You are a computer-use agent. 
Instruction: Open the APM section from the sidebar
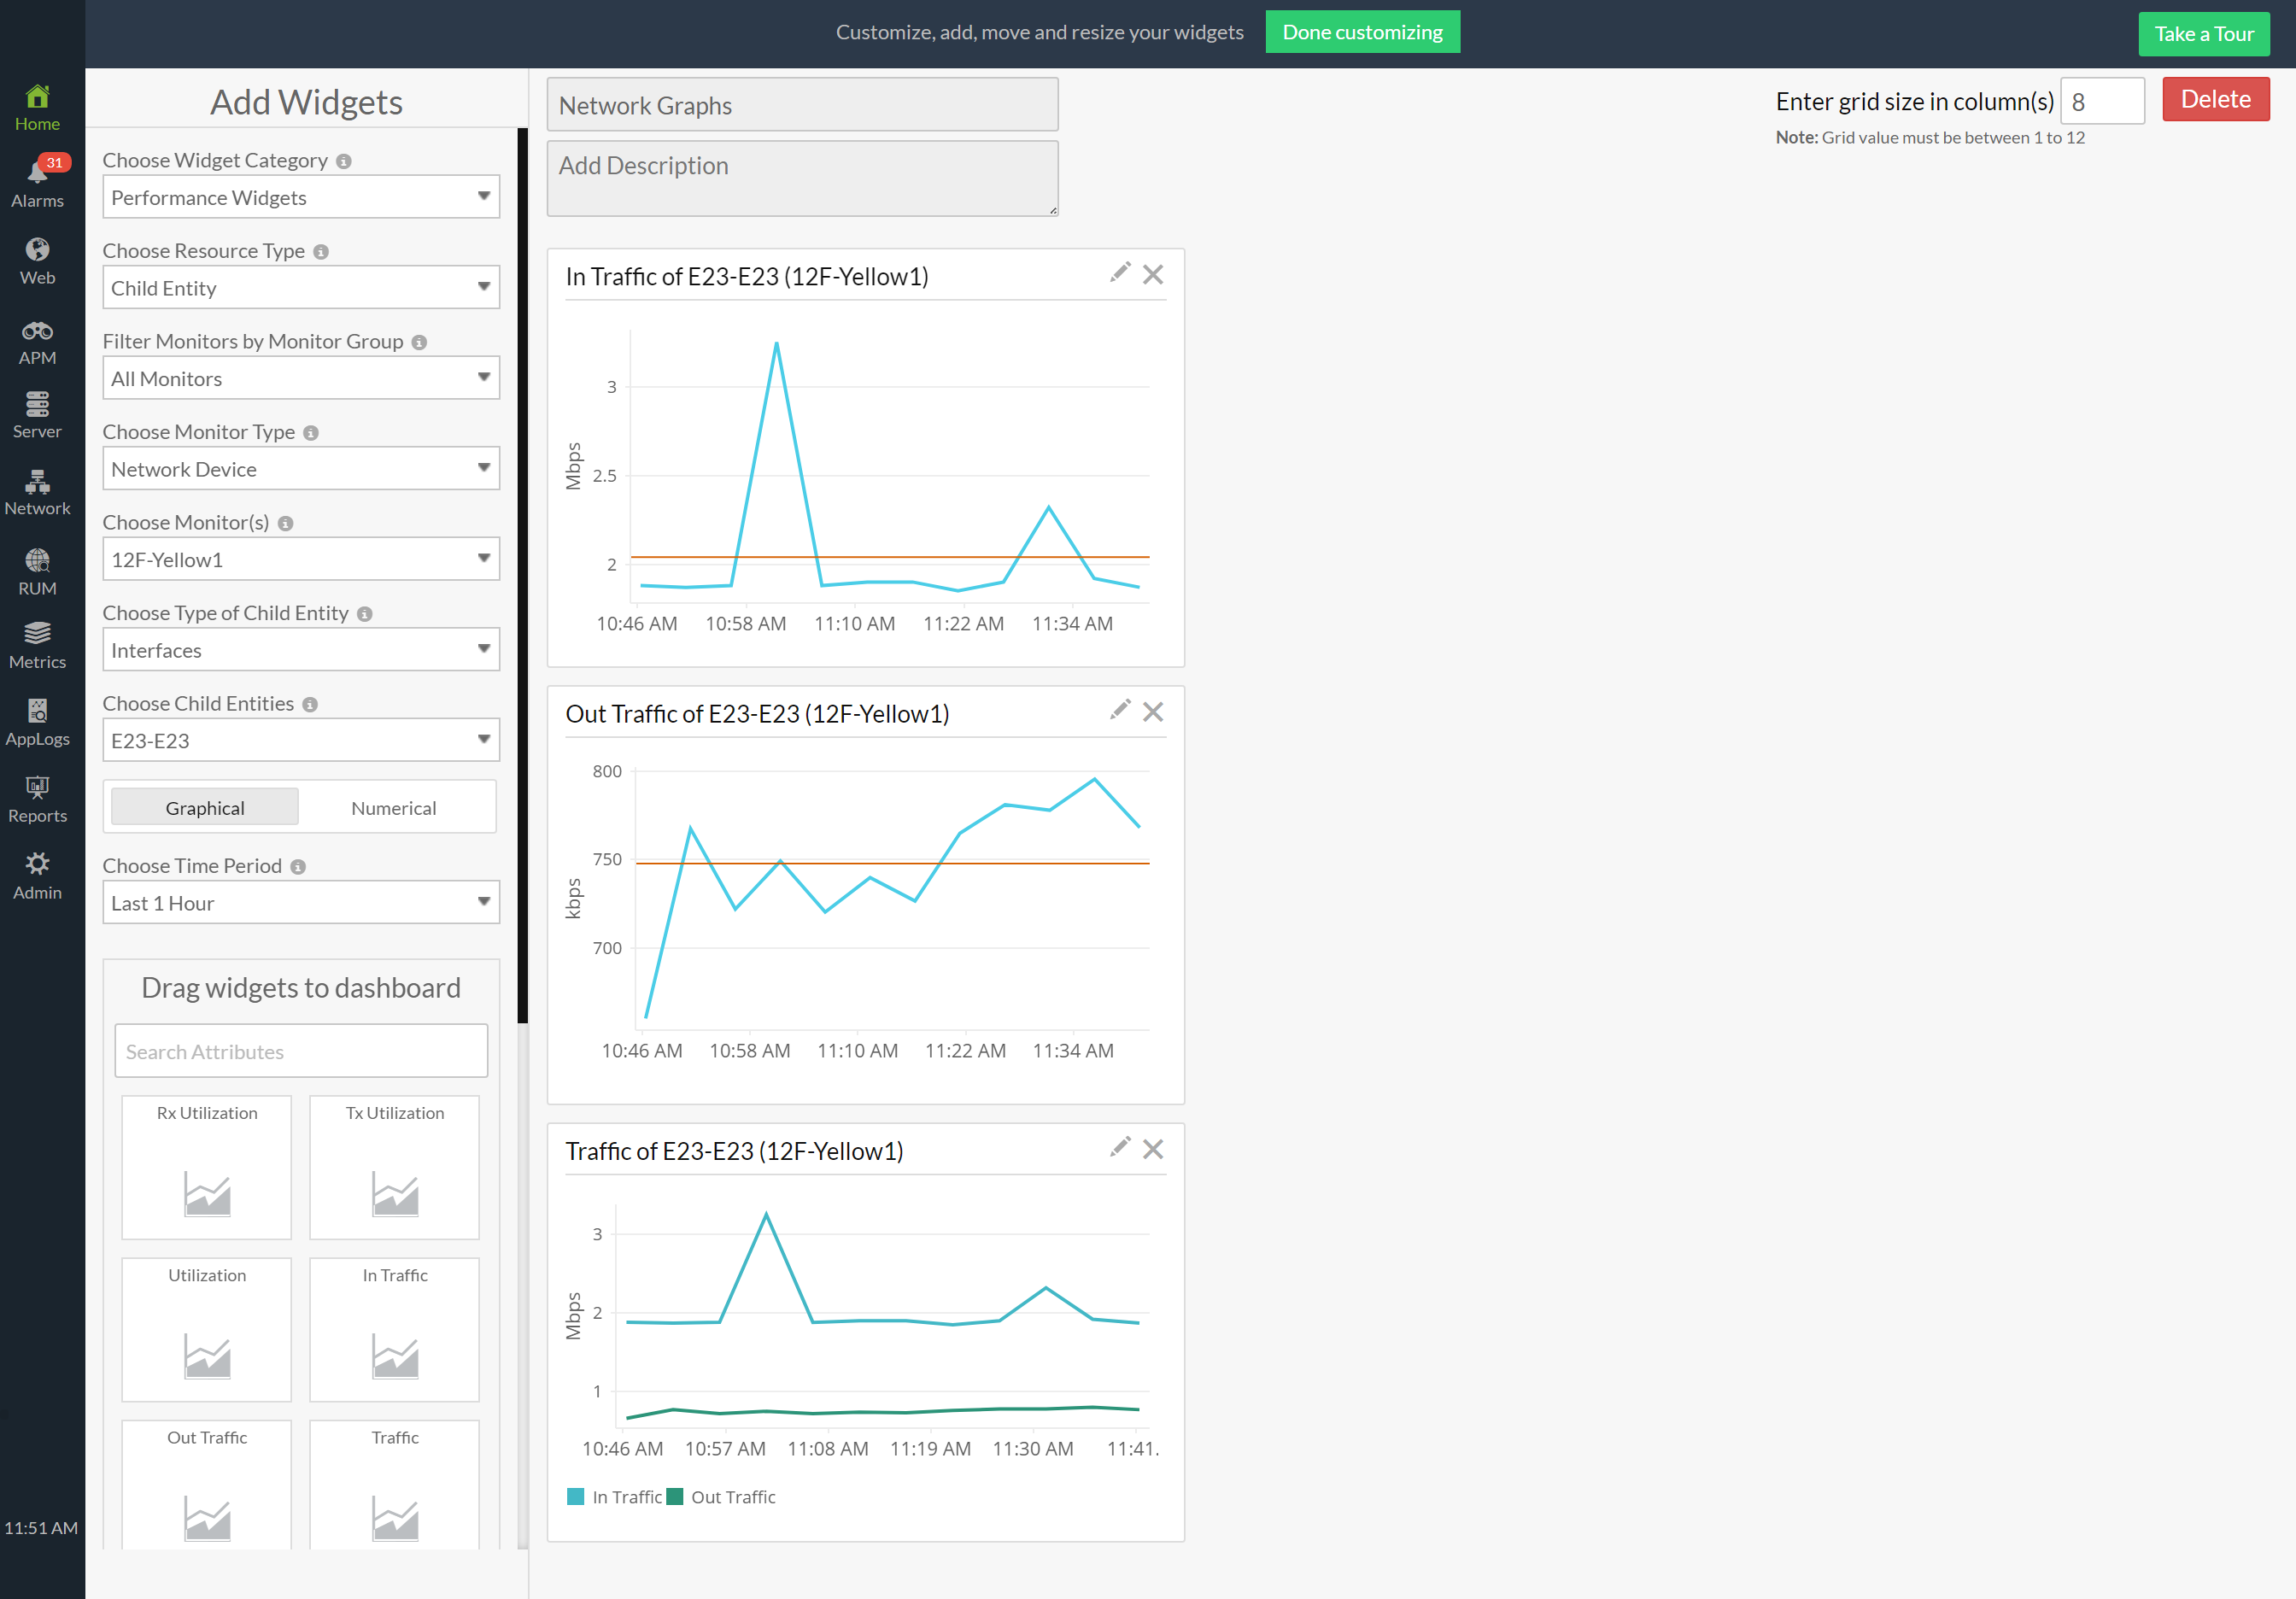(x=37, y=340)
